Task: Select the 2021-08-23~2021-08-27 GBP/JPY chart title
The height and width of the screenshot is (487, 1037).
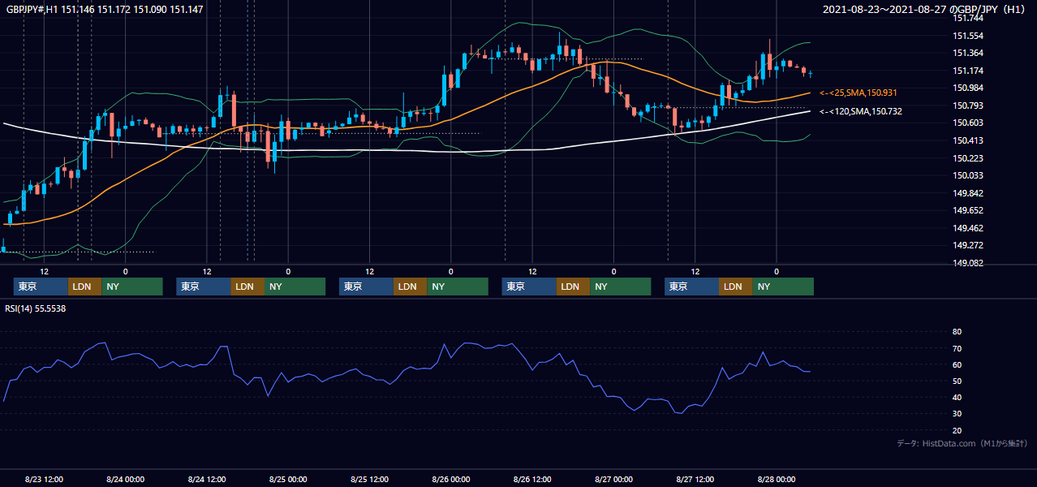Action: 925,9
